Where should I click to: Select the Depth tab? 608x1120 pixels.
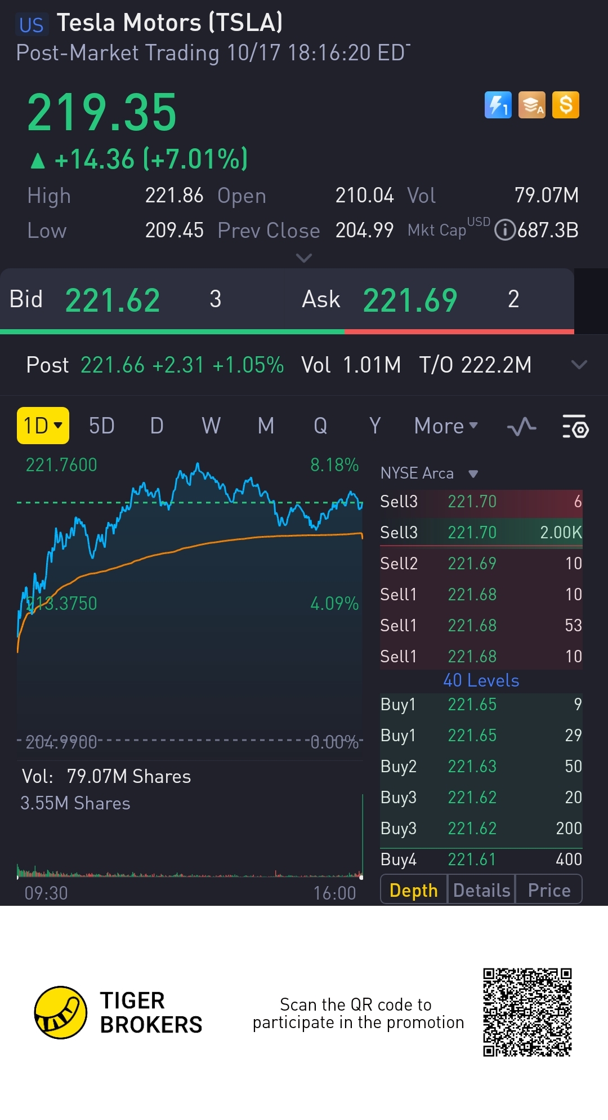tap(414, 890)
